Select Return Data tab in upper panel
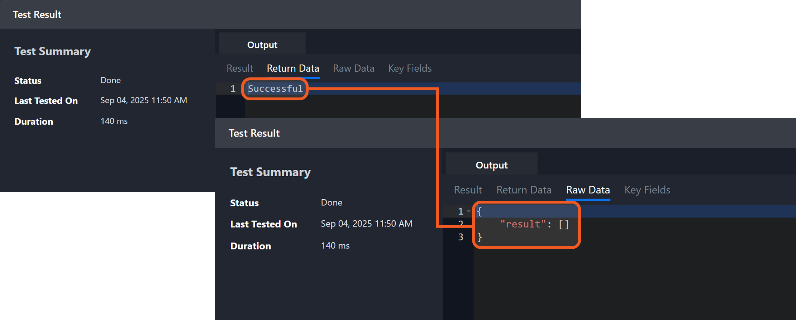 293,68
